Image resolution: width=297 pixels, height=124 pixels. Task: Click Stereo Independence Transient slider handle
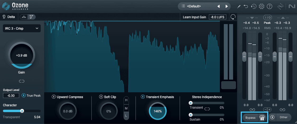point(191,103)
